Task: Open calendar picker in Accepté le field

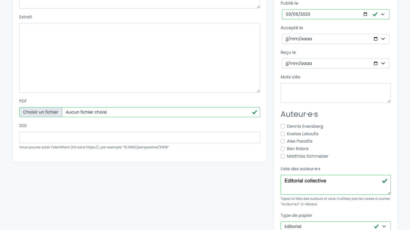Action: pyautogui.click(x=376, y=39)
